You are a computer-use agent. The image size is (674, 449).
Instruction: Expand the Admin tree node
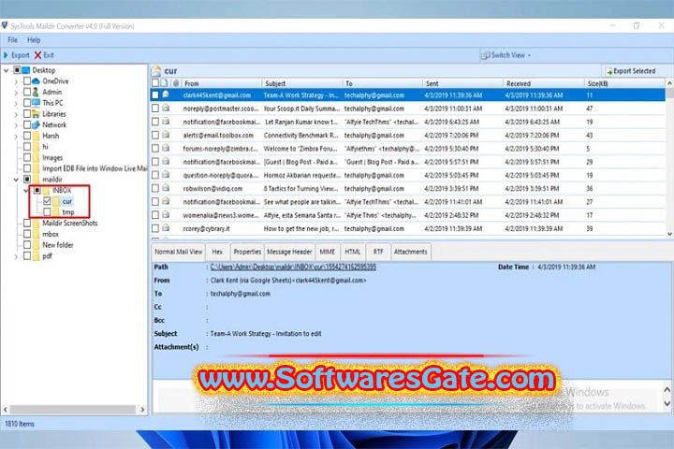[x=16, y=93]
